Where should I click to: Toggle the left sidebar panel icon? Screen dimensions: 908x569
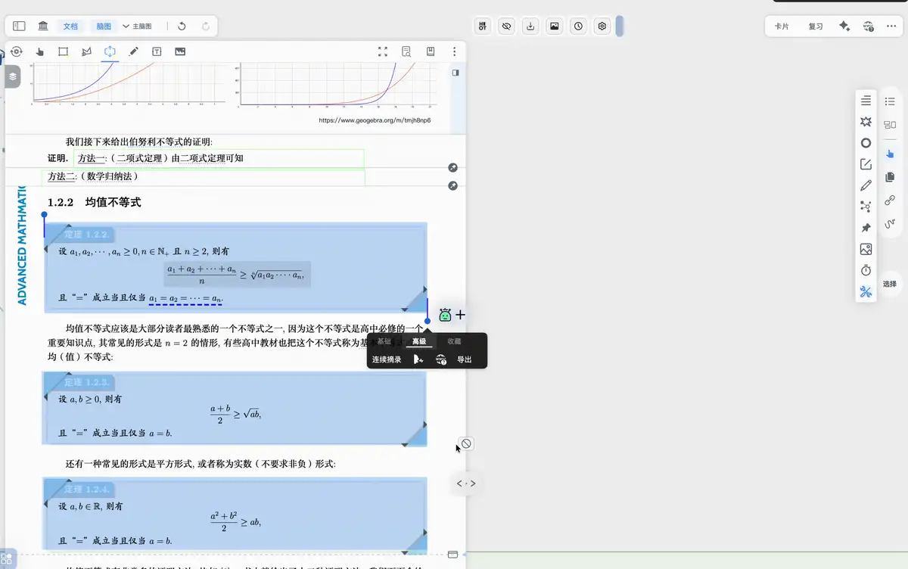click(19, 26)
